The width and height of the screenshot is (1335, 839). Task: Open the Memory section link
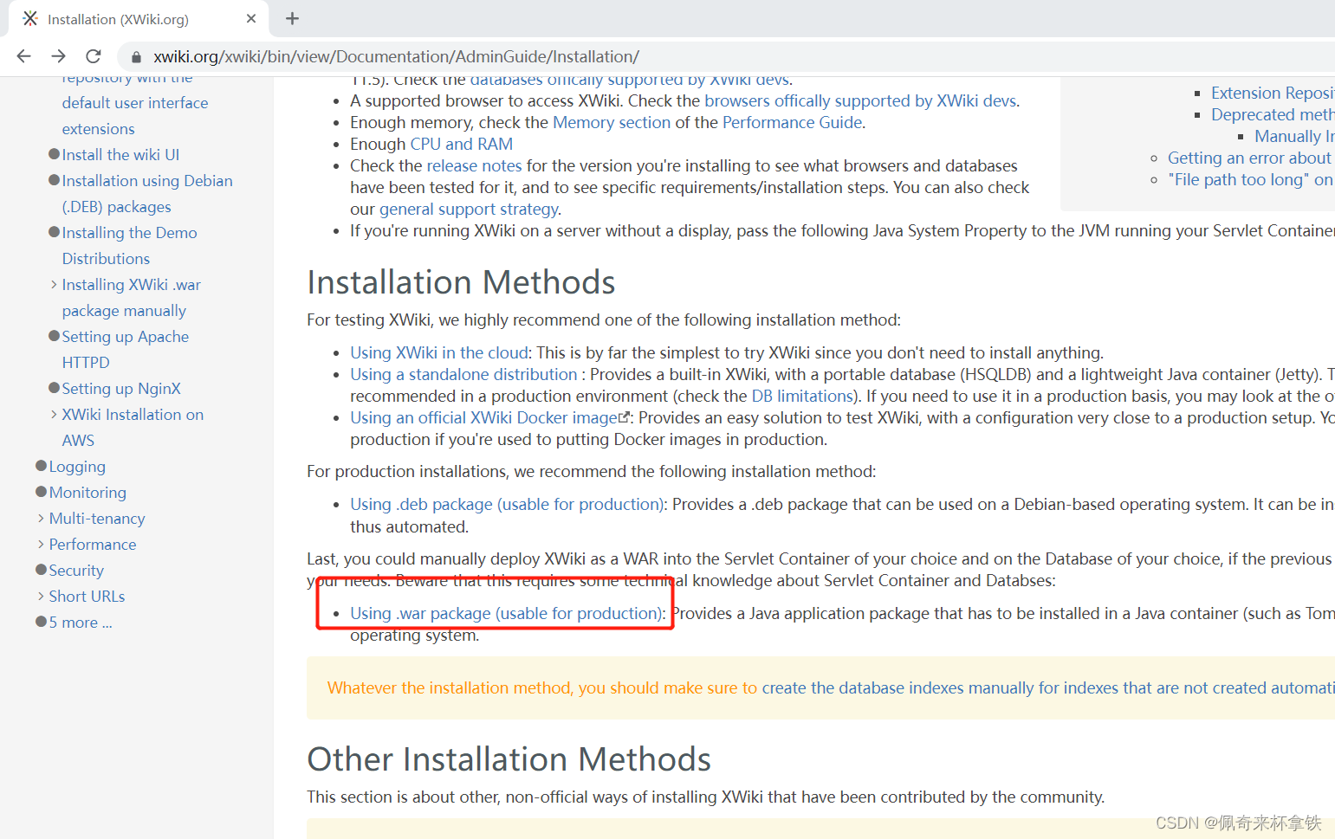(612, 122)
